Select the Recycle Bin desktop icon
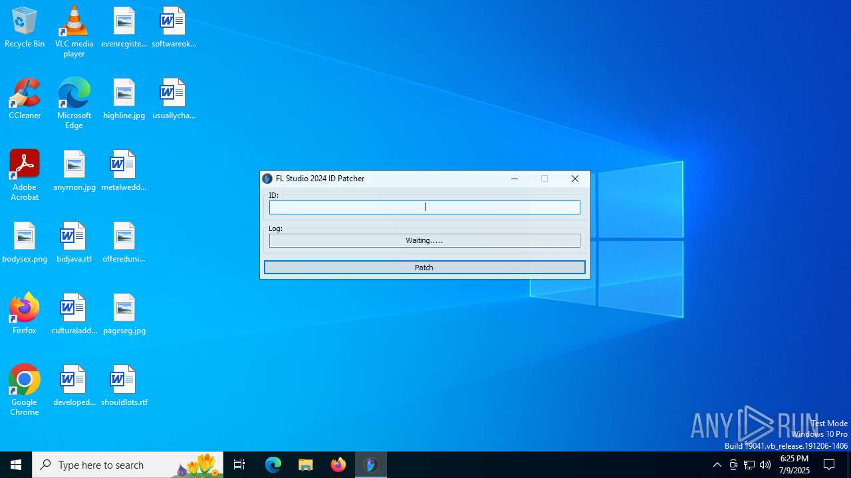The image size is (851, 478). point(25,28)
